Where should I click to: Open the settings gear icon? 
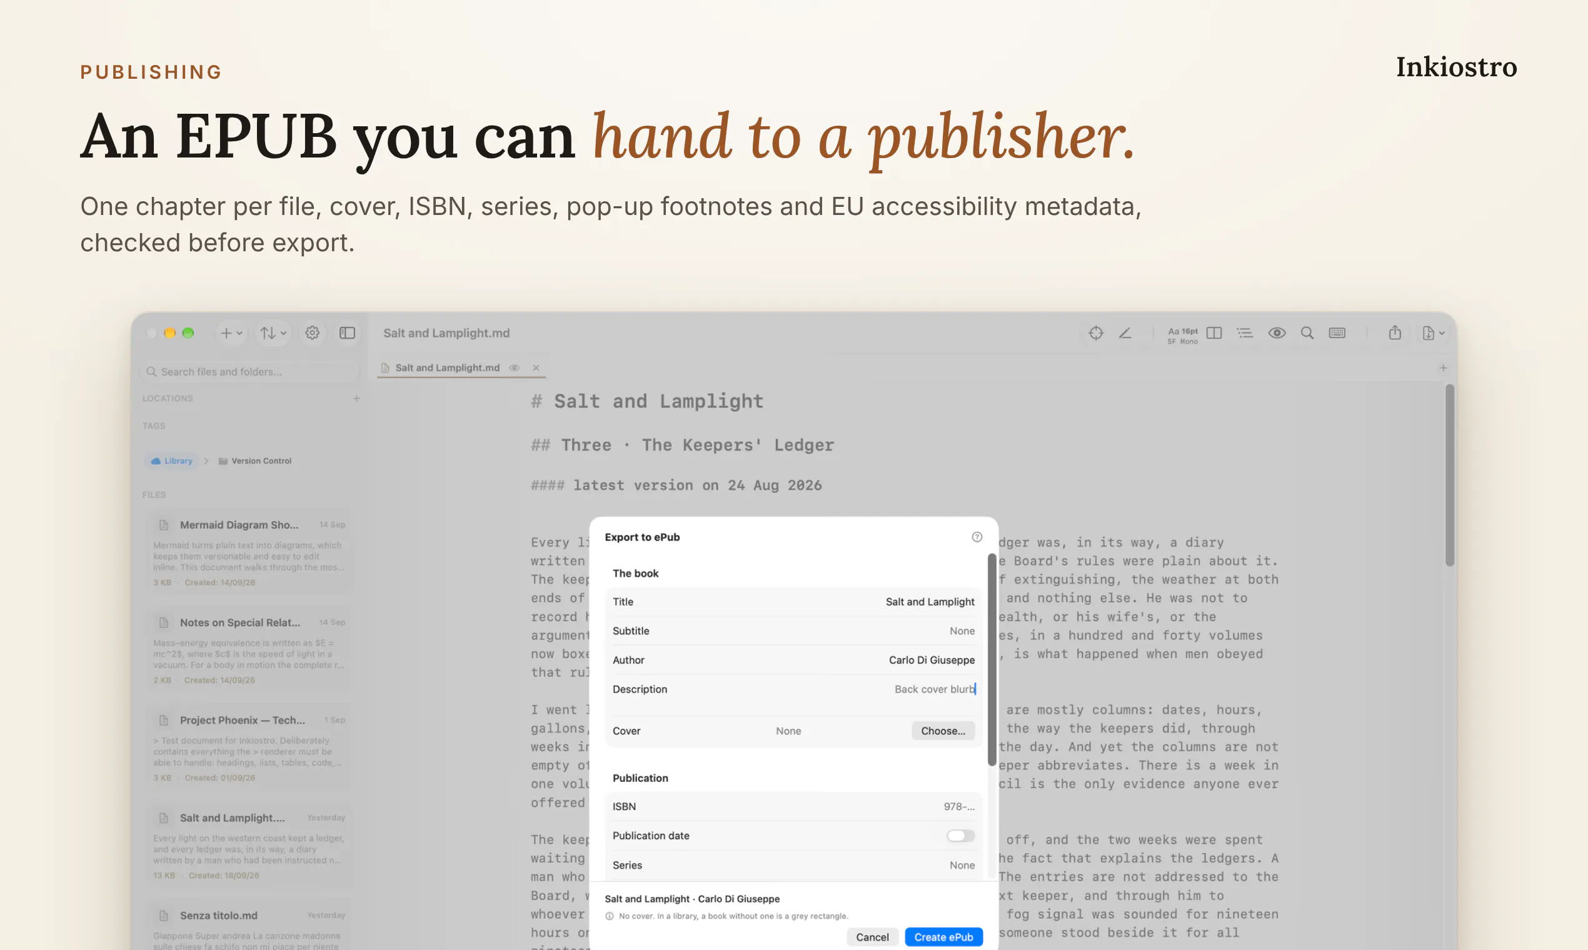click(x=313, y=333)
